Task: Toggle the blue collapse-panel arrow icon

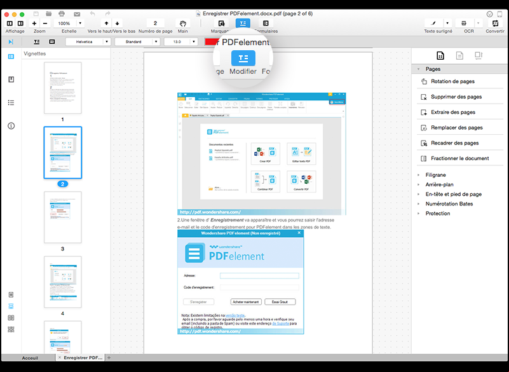Action: click(11, 41)
